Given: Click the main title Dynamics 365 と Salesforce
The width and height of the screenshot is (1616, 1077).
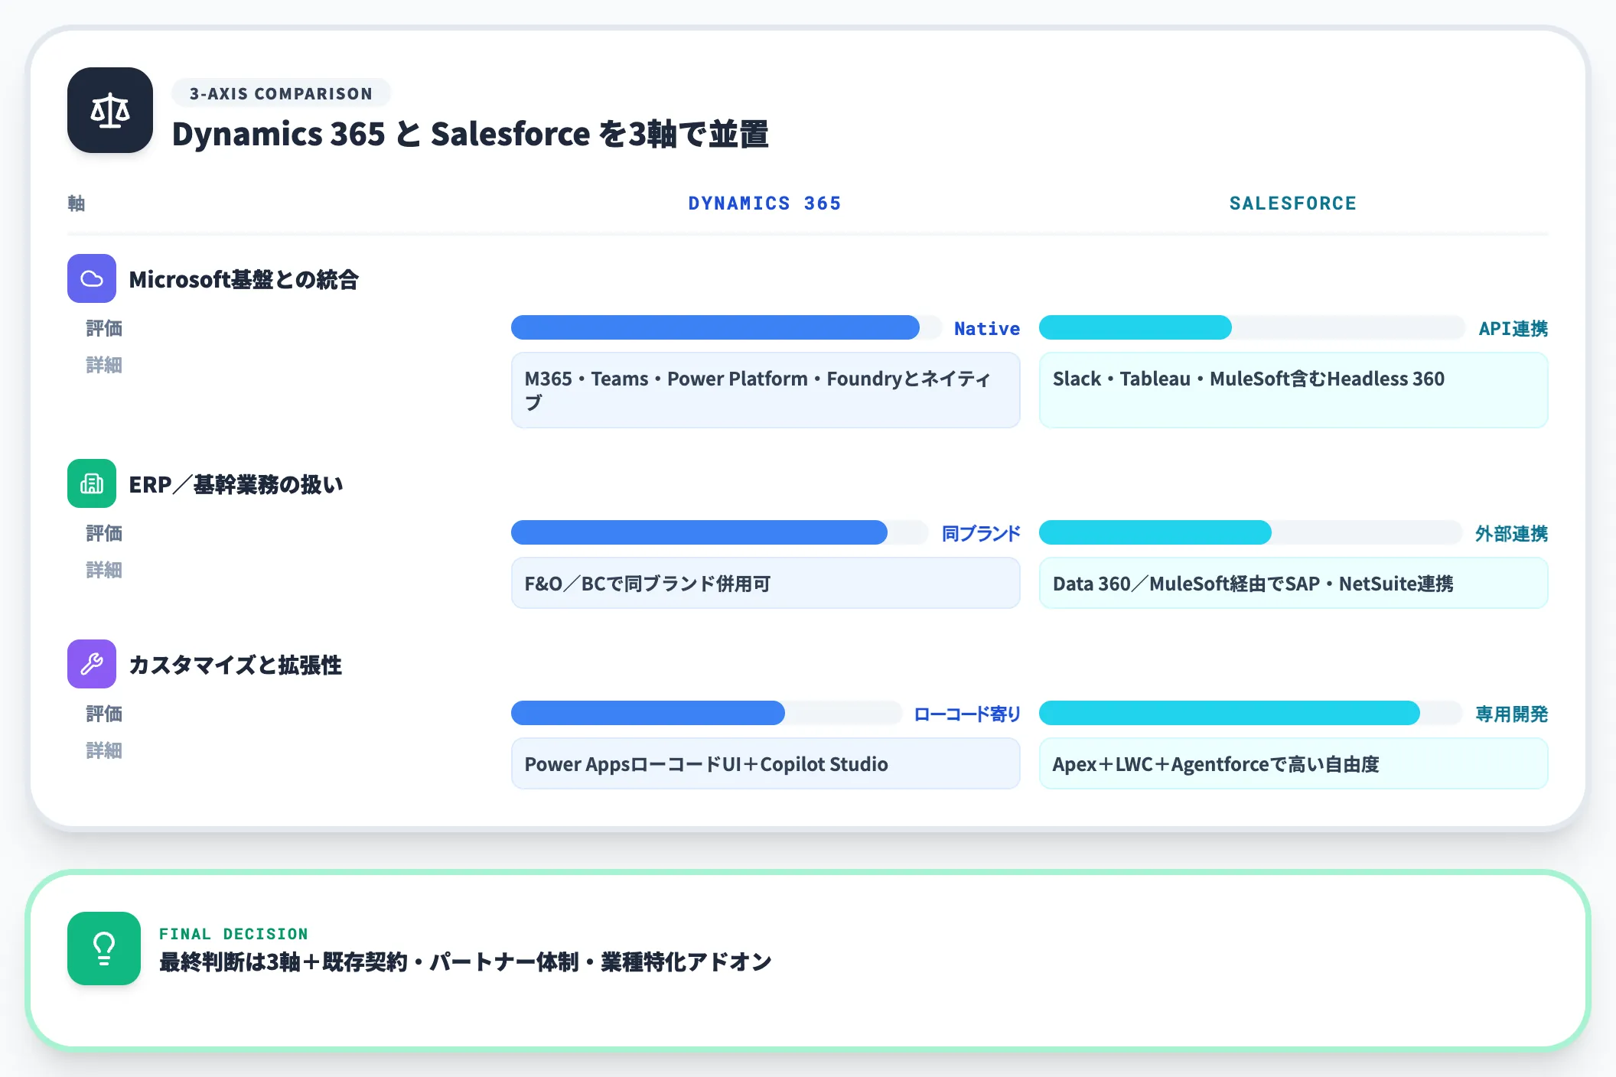Looking at the screenshot, I should point(470,134).
